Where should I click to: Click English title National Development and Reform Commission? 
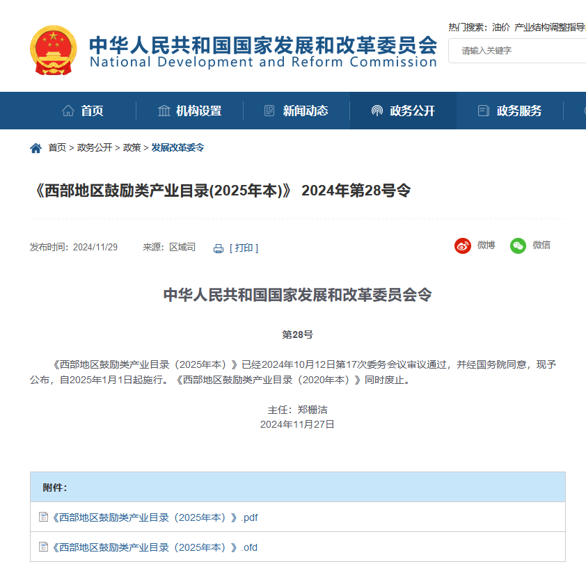tap(263, 62)
